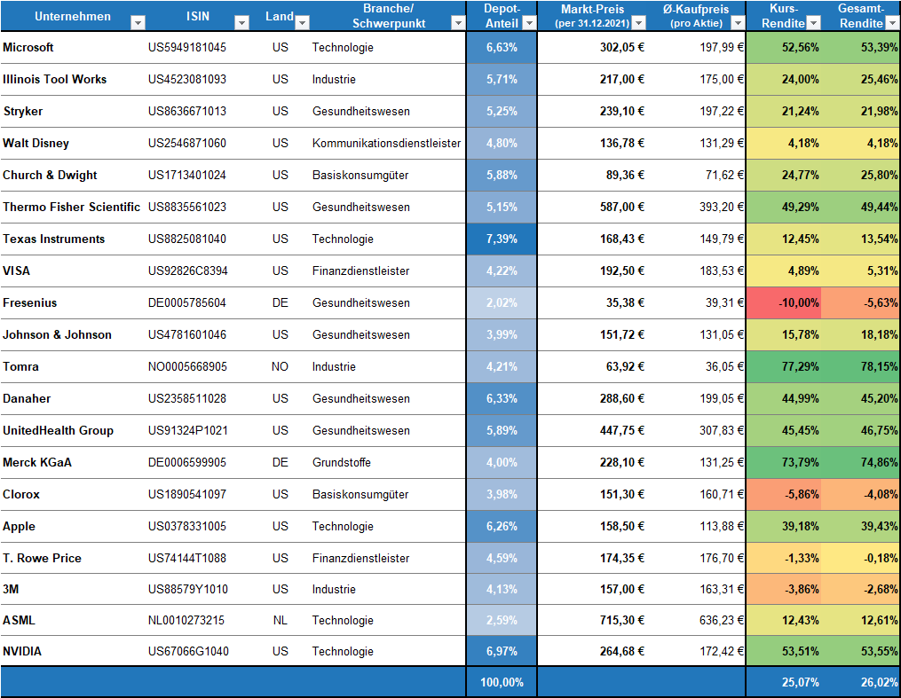Screen dimensions: 901x698
Task: Open the Gesamt-Rendite filter dropdown
Action: [x=892, y=23]
